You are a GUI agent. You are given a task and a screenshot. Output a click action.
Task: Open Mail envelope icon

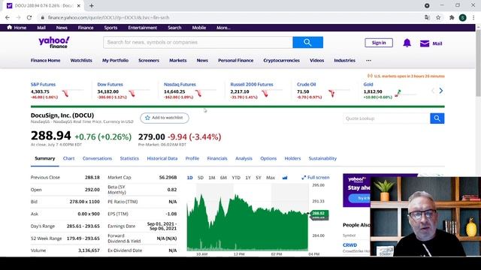pyautogui.click(x=425, y=43)
